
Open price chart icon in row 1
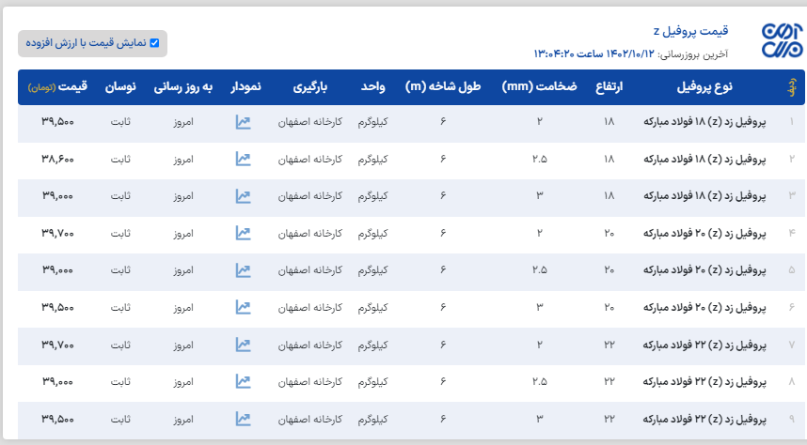point(244,122)
